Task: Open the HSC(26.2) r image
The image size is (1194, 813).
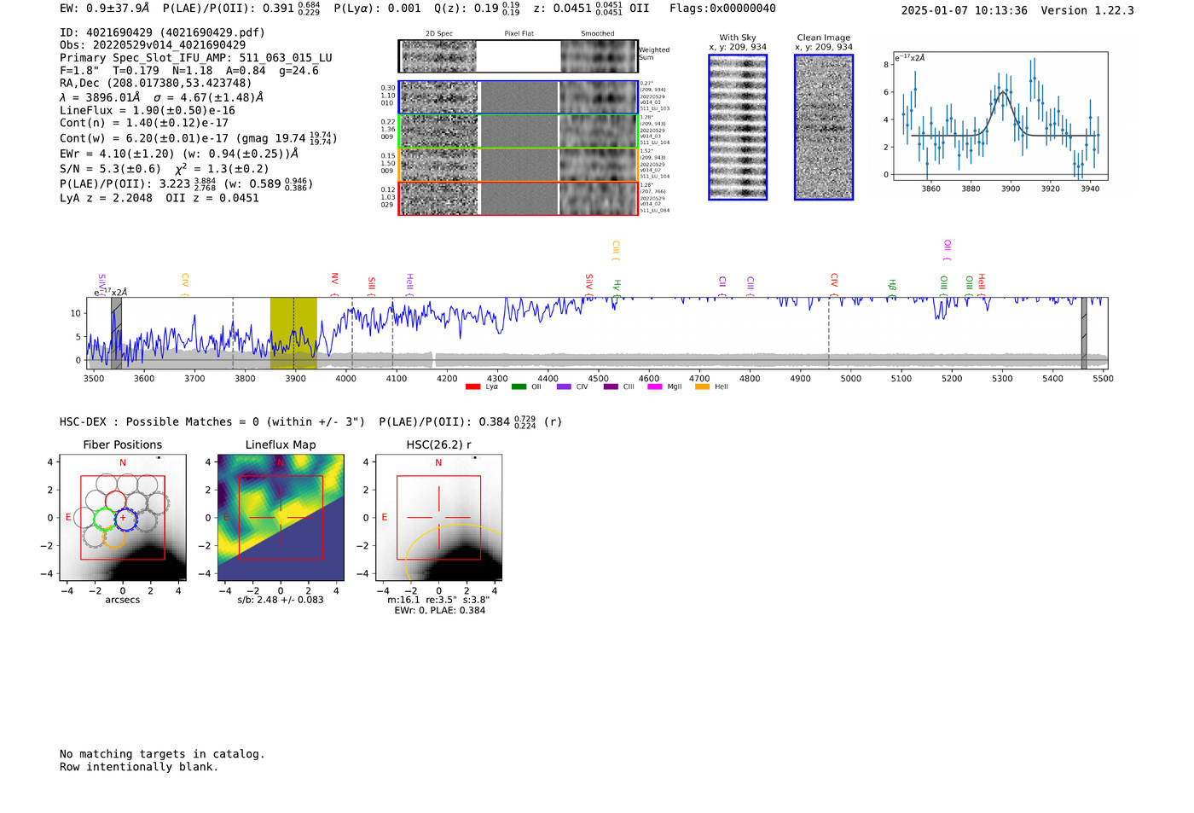Action: coord(438,517)
